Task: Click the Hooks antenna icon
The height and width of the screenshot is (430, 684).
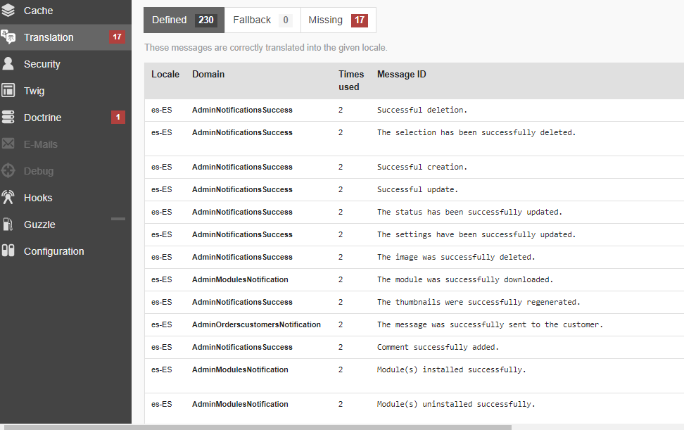Action: coord(8,198)
